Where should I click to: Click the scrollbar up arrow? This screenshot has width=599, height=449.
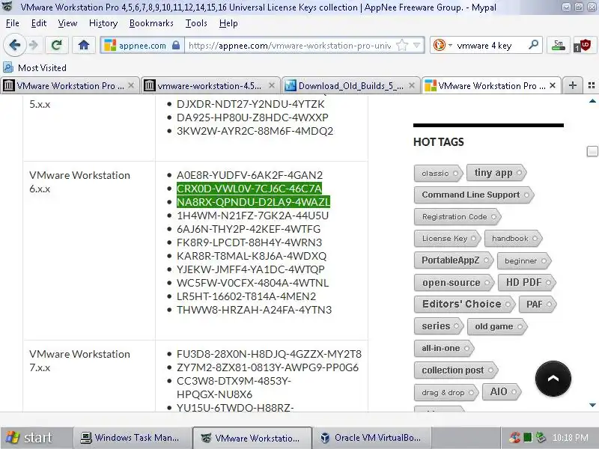[x=592, y=101]
